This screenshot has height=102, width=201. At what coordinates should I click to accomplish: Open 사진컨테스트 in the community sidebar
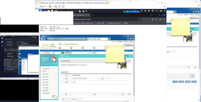(x=46, y=69)
